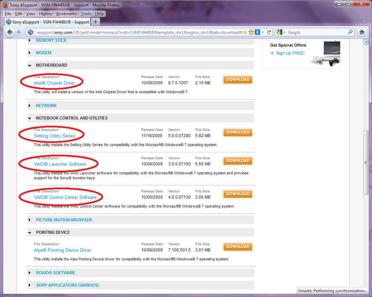The image size is (372, 297).
Task: Click the Xmarks synchronization status message
Action: coord(333,290)
